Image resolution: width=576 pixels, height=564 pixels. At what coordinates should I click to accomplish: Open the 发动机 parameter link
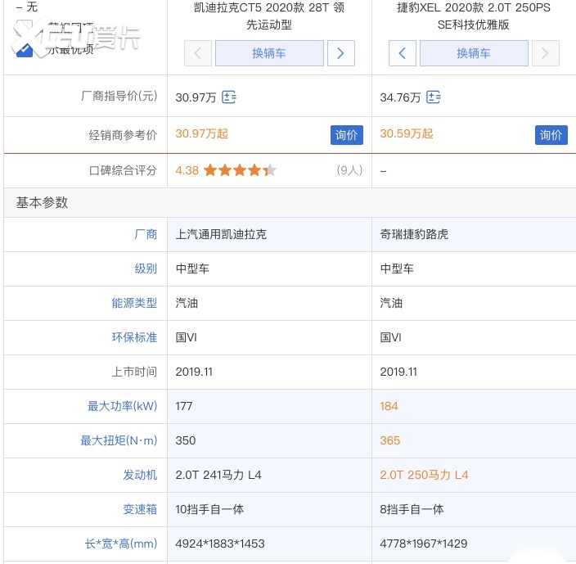pos(140,475)
